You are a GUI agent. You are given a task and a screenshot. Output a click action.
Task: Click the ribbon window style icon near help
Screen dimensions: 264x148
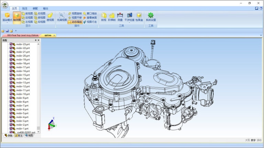coord(256,8)
